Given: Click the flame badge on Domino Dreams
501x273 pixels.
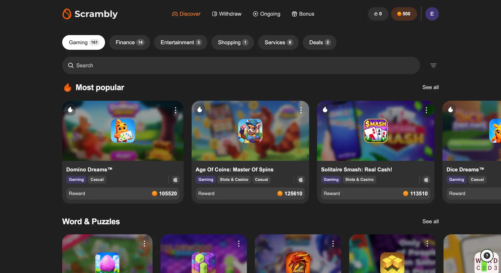Looking at the screenshot, I should coord(70,110).
